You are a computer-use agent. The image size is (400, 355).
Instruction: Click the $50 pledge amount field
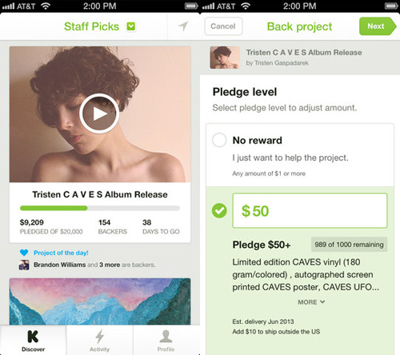310,210
